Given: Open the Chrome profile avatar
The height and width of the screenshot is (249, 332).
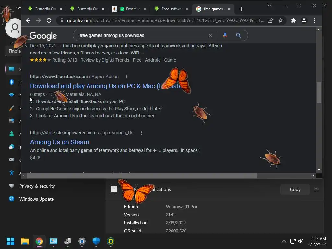Looking at the screenshot, I should click(304, 20).
